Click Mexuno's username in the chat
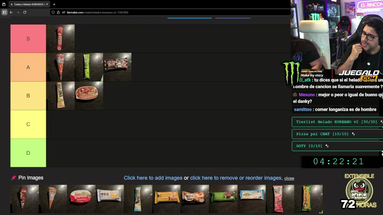383x215 pixels. pos(307,95)
